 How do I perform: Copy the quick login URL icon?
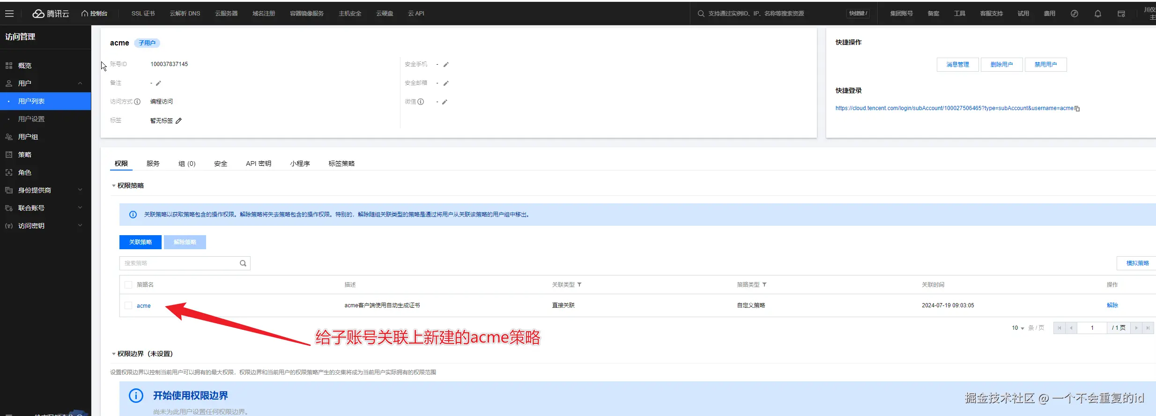click(1077, 109)
